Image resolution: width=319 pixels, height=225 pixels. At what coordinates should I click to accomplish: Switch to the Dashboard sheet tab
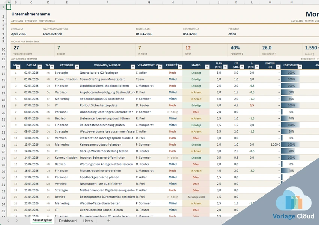click(x=68, y=221)
